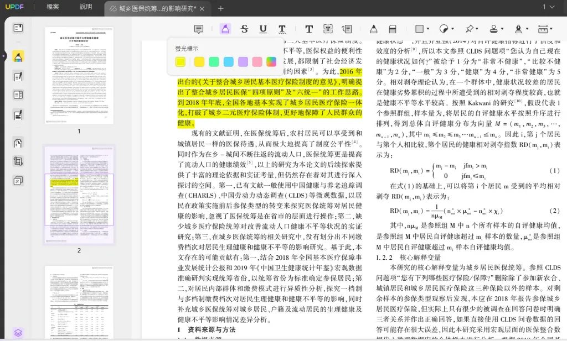
Task: Open the Organize Pages tool in sidebar
Action: point(18,143)
